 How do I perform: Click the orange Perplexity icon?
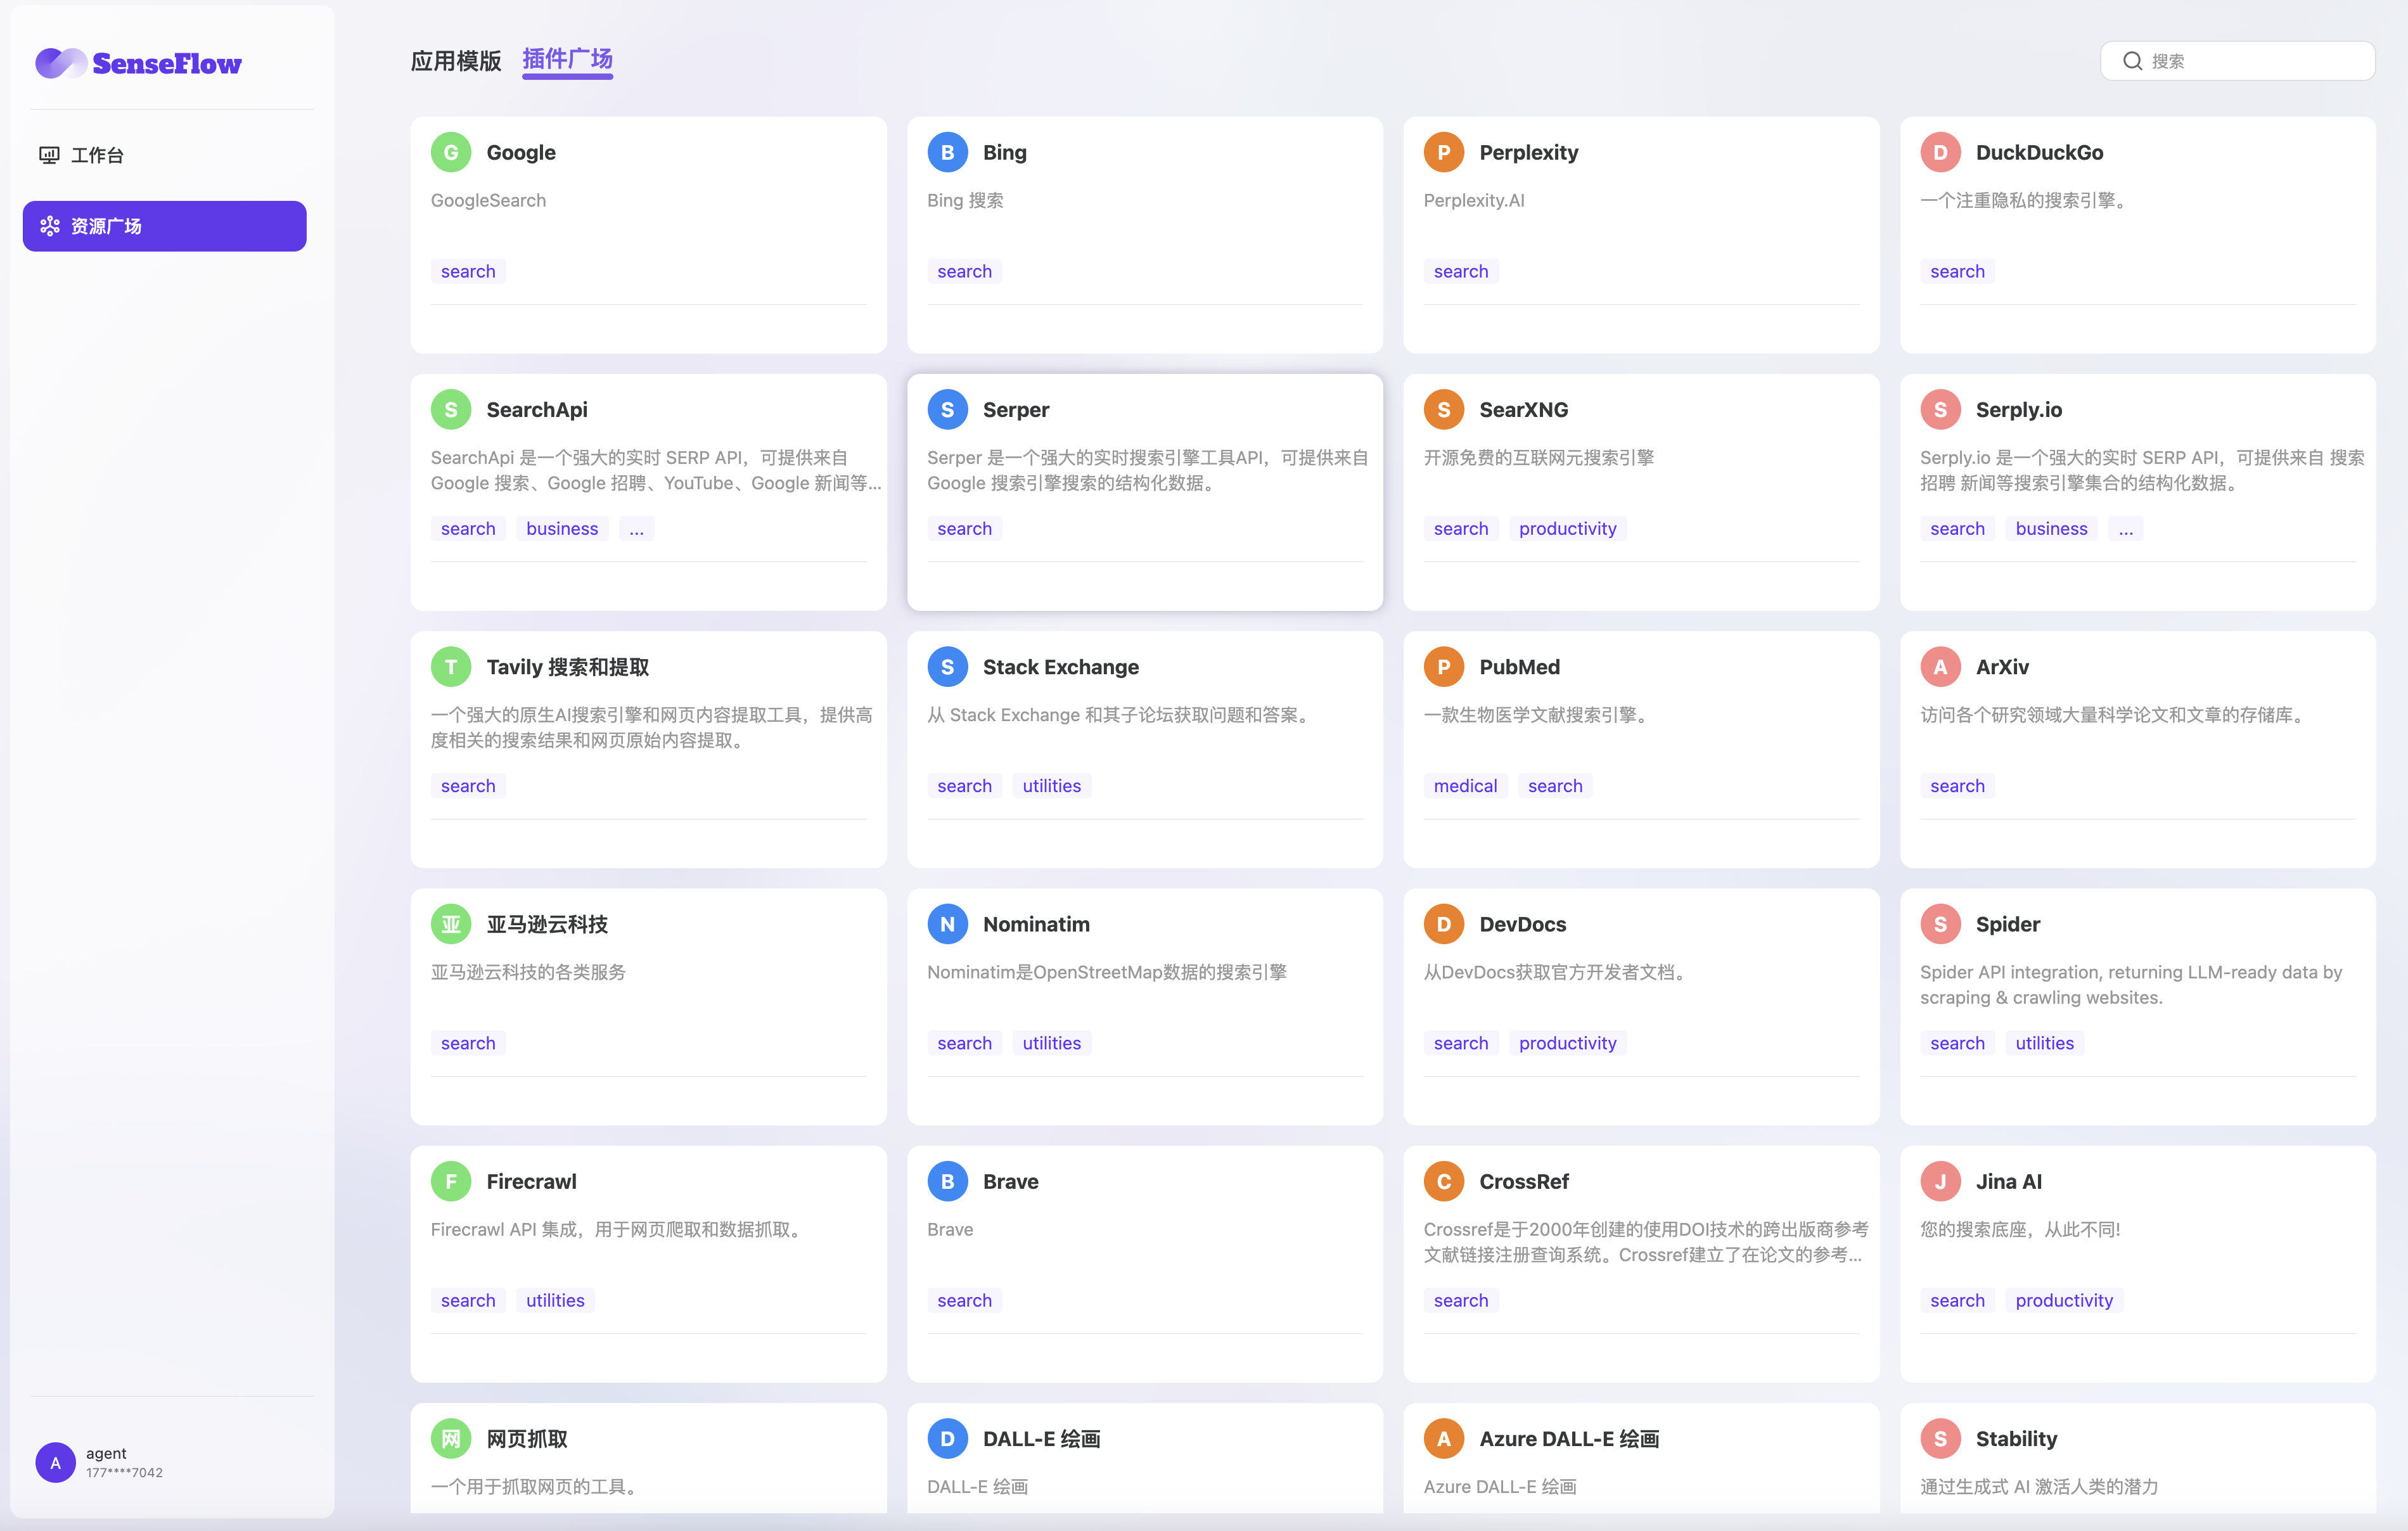point(1444,152)
